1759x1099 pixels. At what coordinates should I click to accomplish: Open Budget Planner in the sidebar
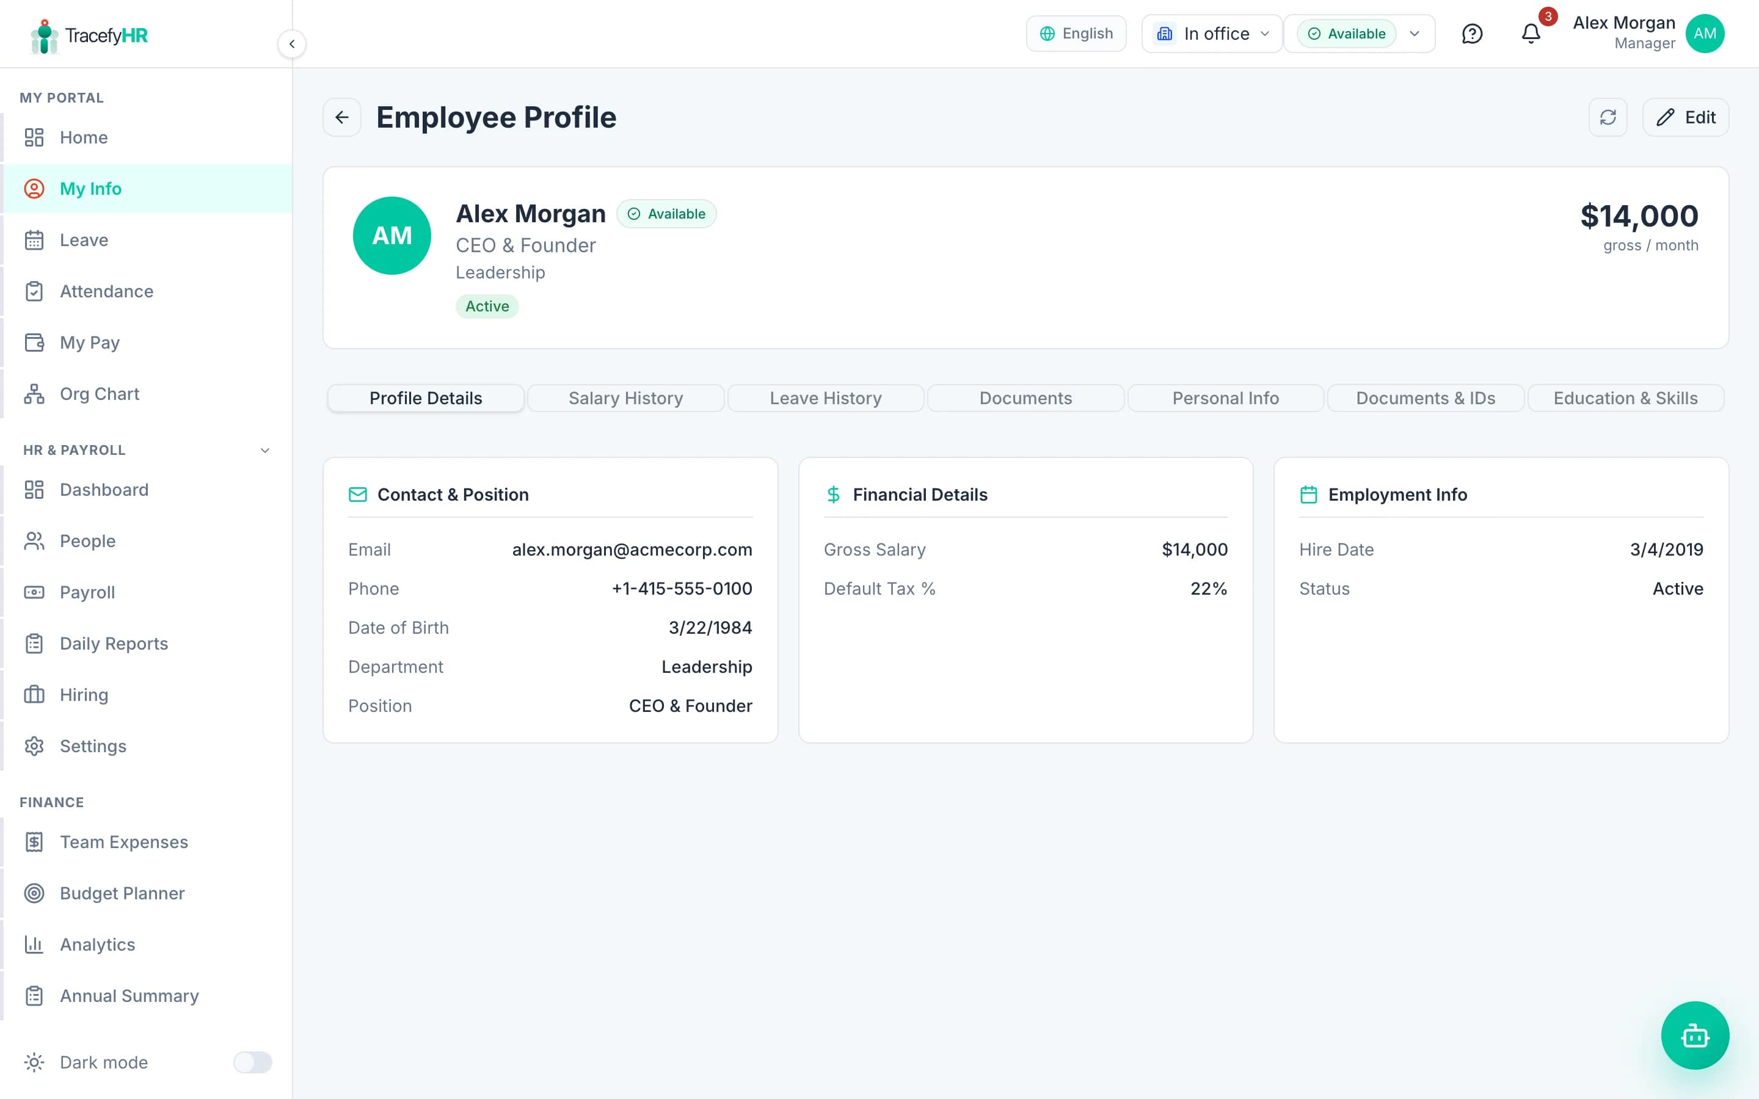(147, 893)
